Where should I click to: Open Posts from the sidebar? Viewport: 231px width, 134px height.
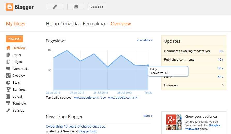[x=17, y=55]
